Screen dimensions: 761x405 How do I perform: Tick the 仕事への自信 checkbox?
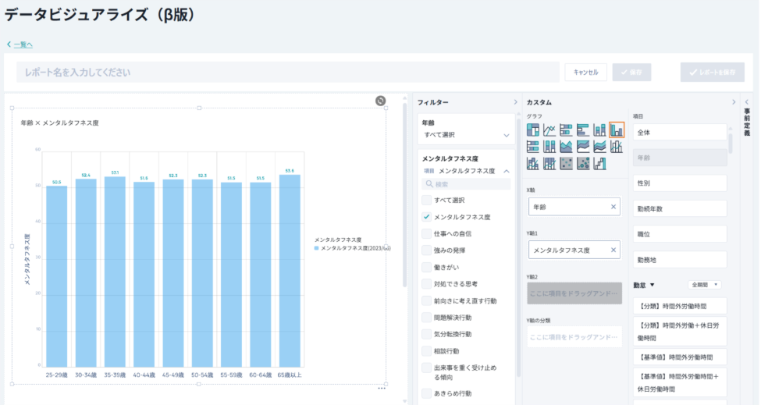426,233
